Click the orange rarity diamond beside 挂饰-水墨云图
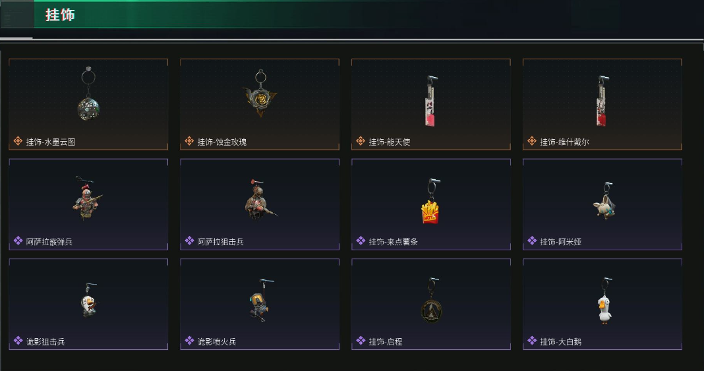The width and height of the screenshot is (704, 371). tap(18, 141)
